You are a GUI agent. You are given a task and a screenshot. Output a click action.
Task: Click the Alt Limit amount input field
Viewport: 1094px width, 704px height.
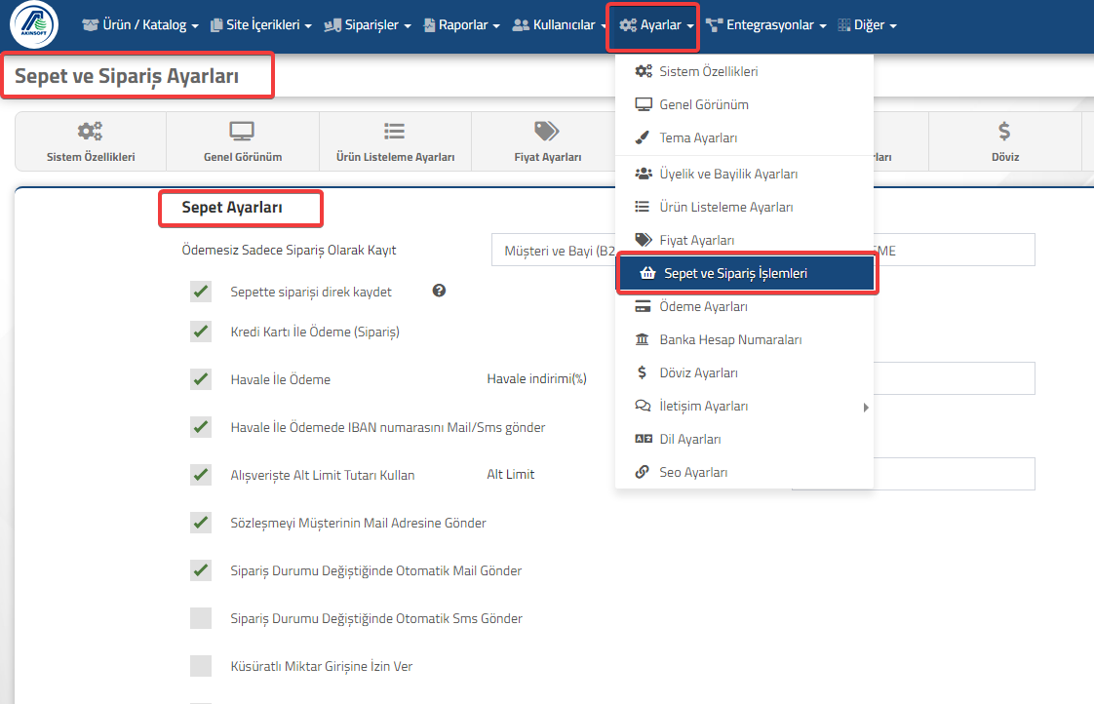(x=954, y=475)
